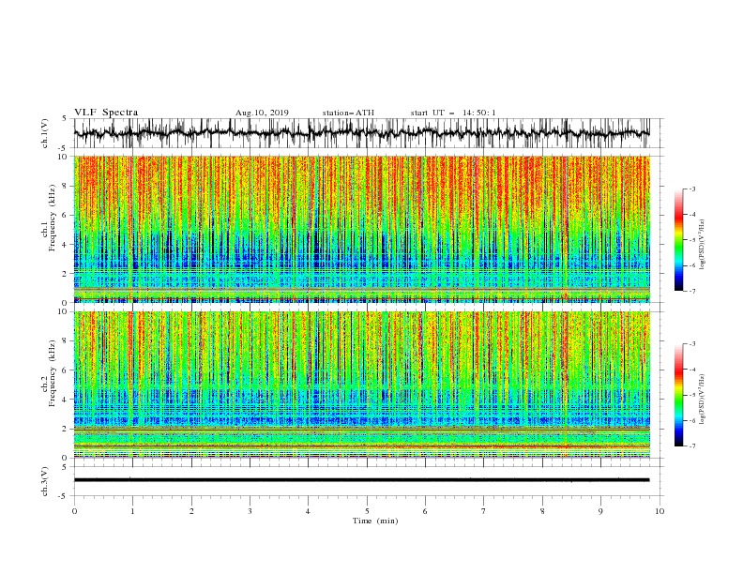Click the "ch.1(V)" waveform axis label
Viewport: 743px width, 574px height.
[45, 133]
